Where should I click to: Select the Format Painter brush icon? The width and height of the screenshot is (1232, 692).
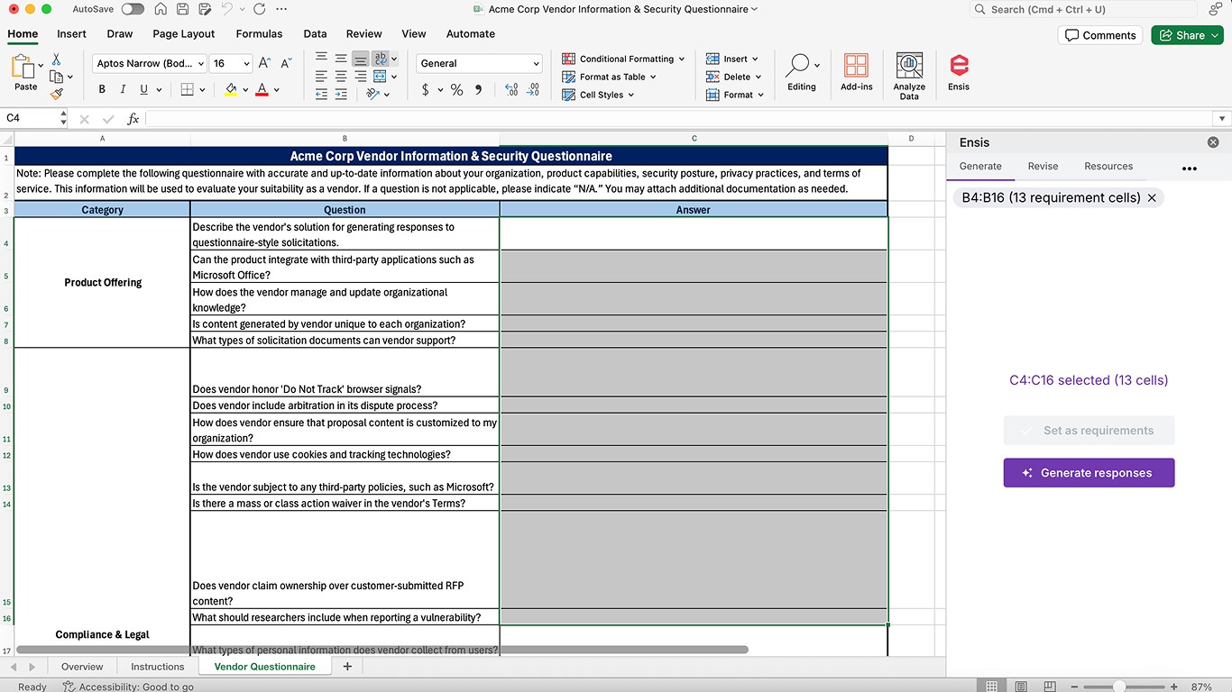(57, 93)
